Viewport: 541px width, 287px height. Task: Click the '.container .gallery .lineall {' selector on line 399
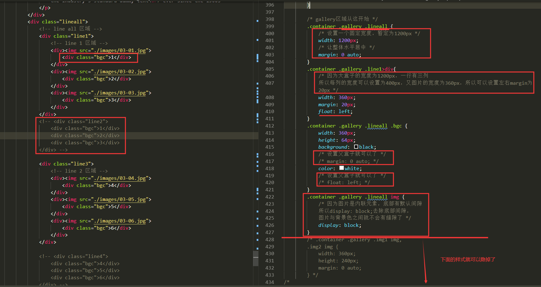click(350, 26)
